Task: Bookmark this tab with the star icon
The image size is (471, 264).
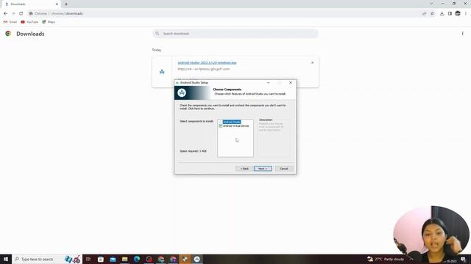Action: pyautogui.click(x=432, y=13)
